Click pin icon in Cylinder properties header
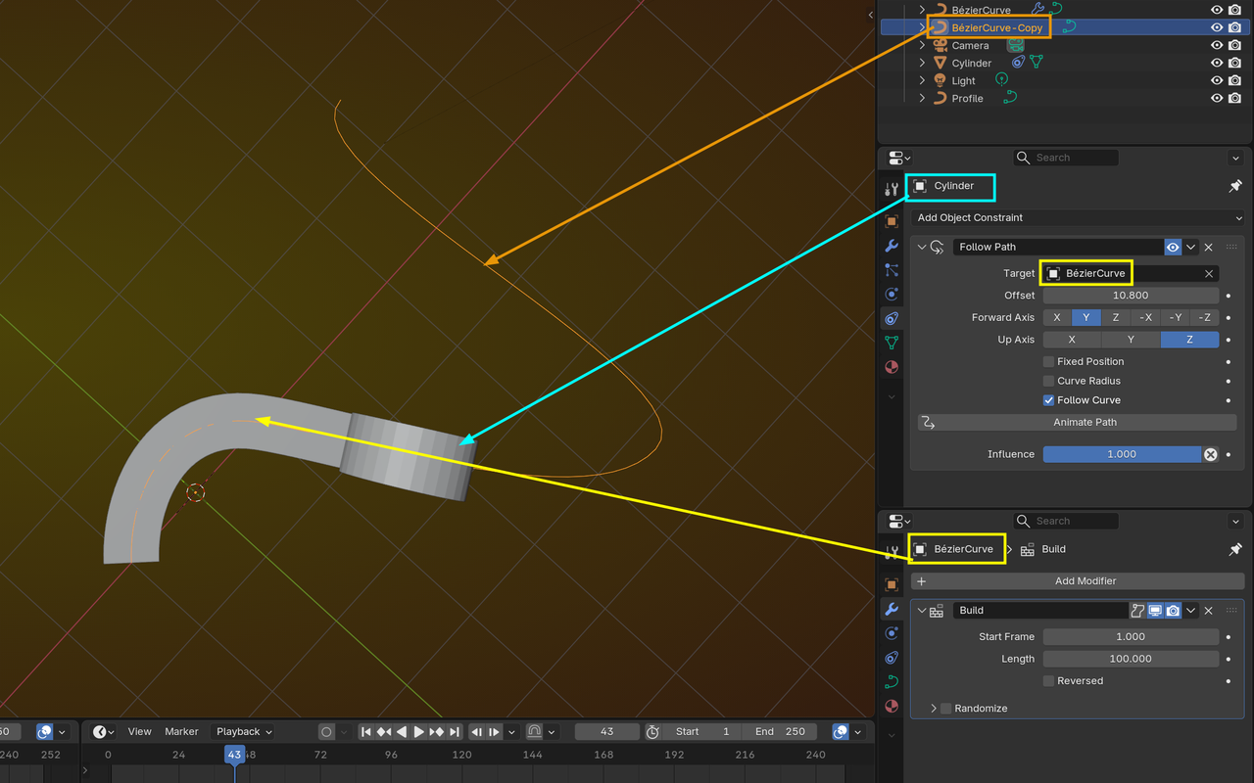Image resolution: width=1254 pixels, height=783 pixels. click(1234, 186)
